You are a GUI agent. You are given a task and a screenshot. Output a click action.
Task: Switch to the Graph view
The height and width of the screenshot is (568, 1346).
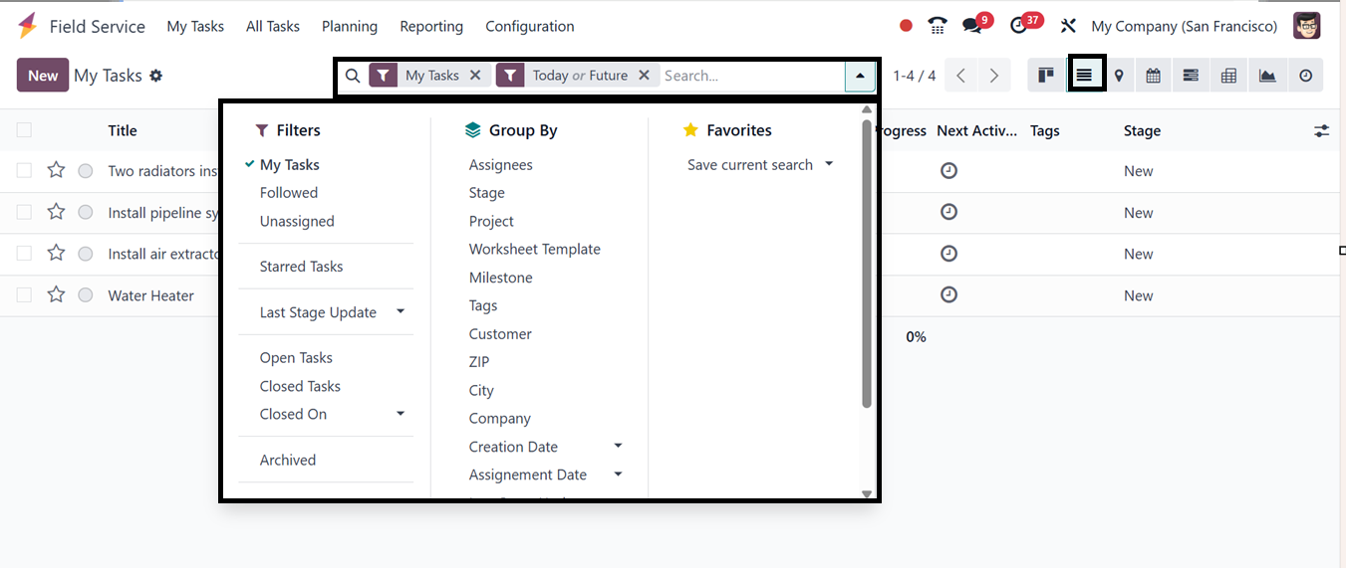pos(1267,76)
